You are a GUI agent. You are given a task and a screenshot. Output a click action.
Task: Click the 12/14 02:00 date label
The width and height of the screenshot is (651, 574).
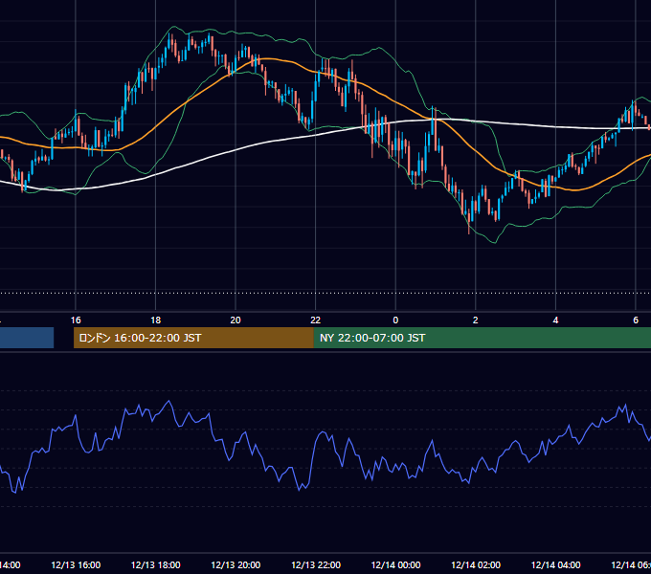(476, 564)
